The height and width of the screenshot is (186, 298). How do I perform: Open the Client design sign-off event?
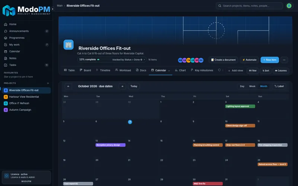[x=240, y=126]
